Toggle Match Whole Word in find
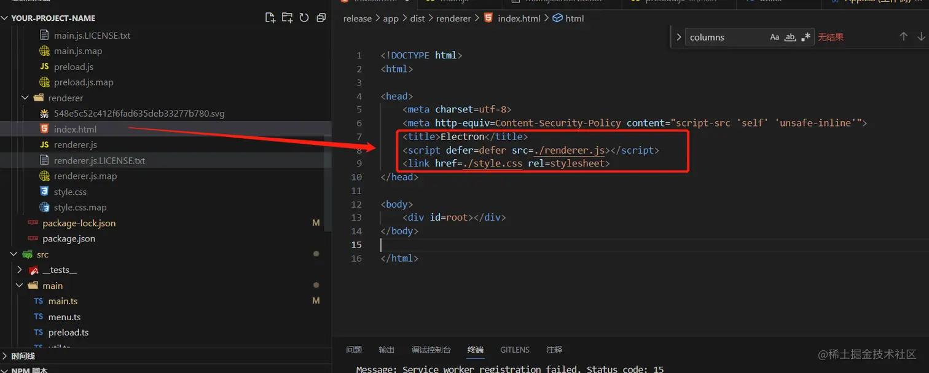This screenshot has height=373, width=929. click(x=791, y=37)
